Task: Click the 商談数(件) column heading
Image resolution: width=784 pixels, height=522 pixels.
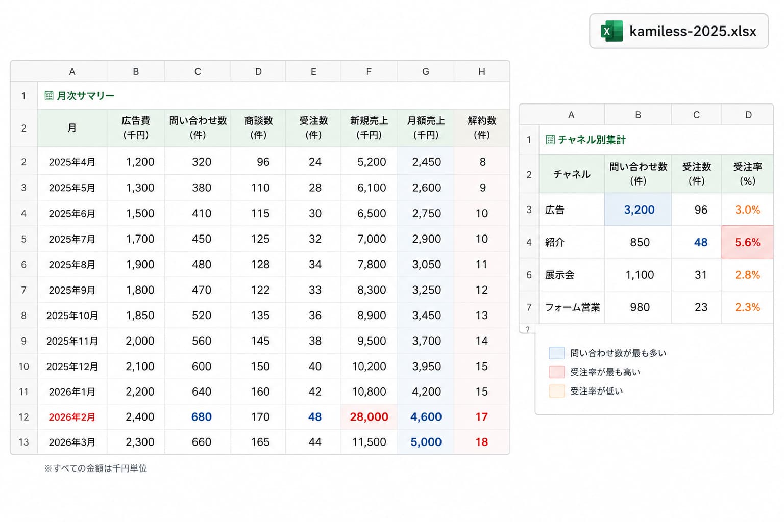Action: (258, 127)
